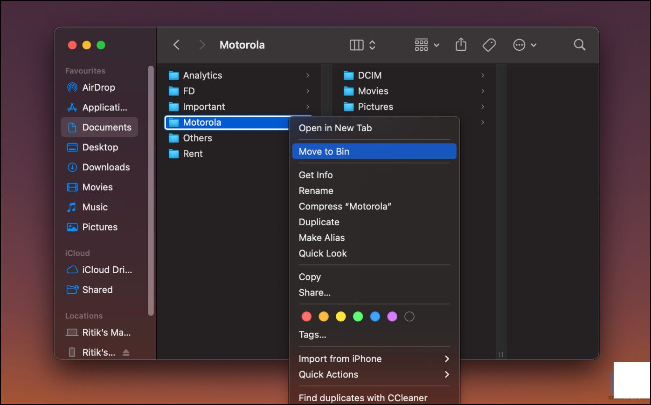
Task: Apply the red tag color
Action: pyautogui.click(x=306, y=317)
